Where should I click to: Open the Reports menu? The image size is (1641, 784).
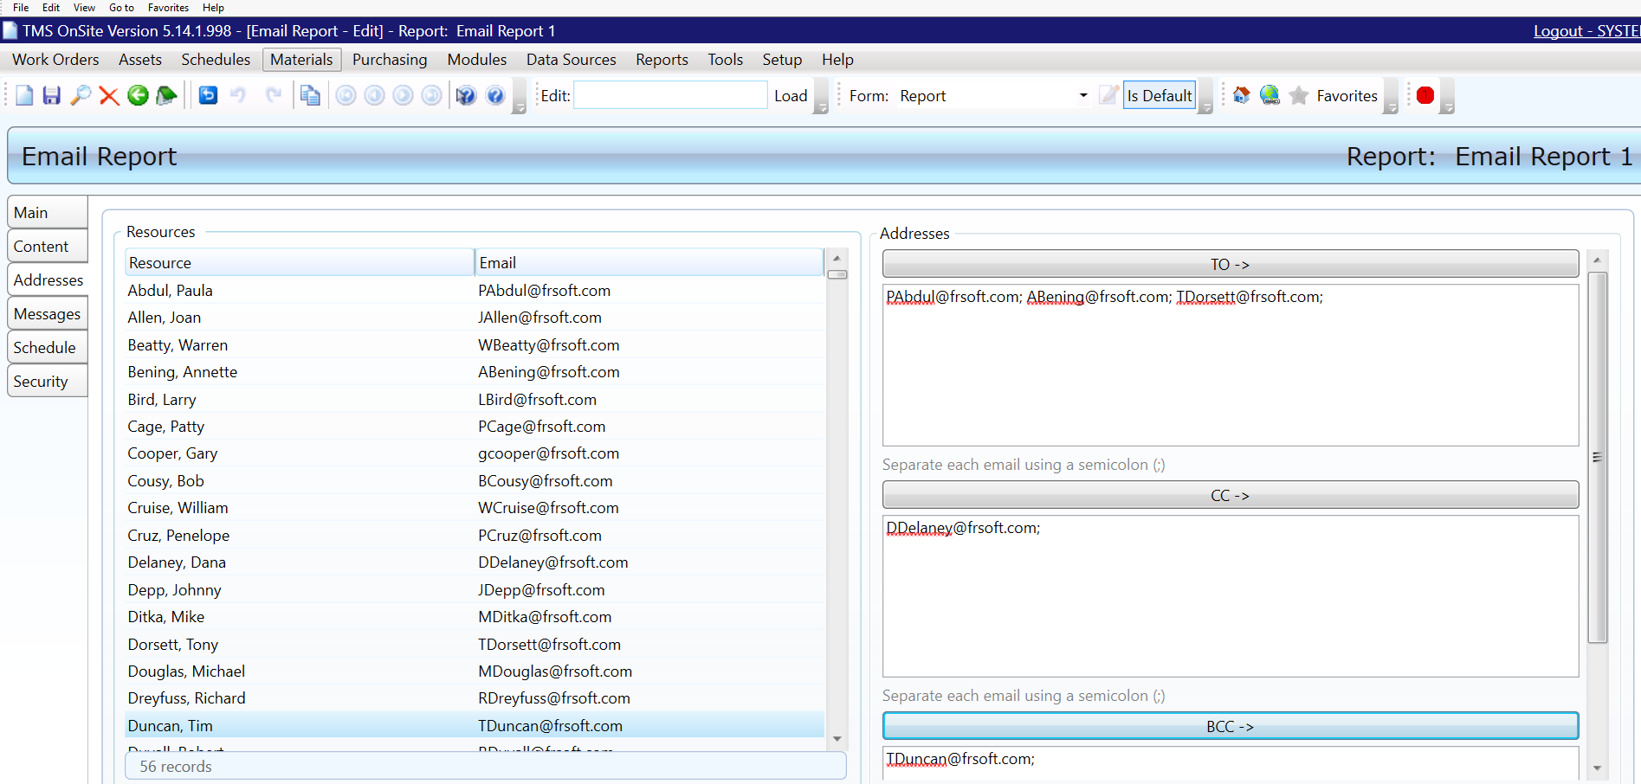(x=662, y=60)
